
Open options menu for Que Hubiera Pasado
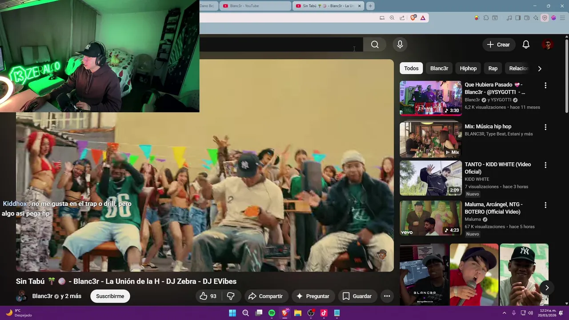point(545,85)
